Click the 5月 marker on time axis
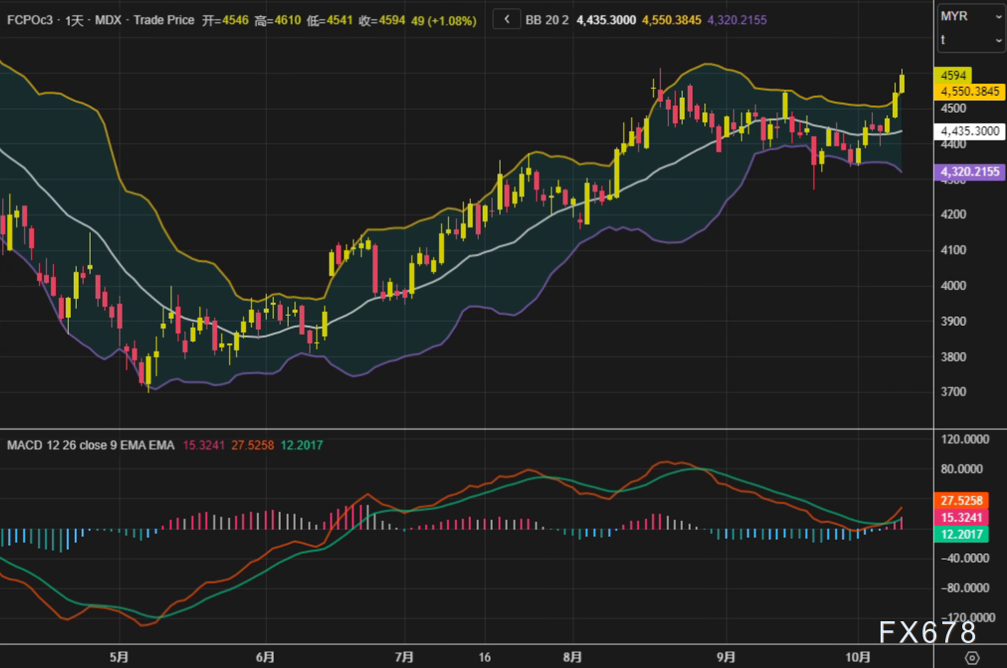Viewport: 1007px width, 668px height. click(118, 657)
